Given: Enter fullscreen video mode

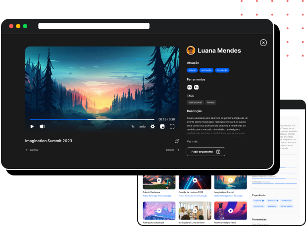Looking at the screenshot, I should pos(172,126).
